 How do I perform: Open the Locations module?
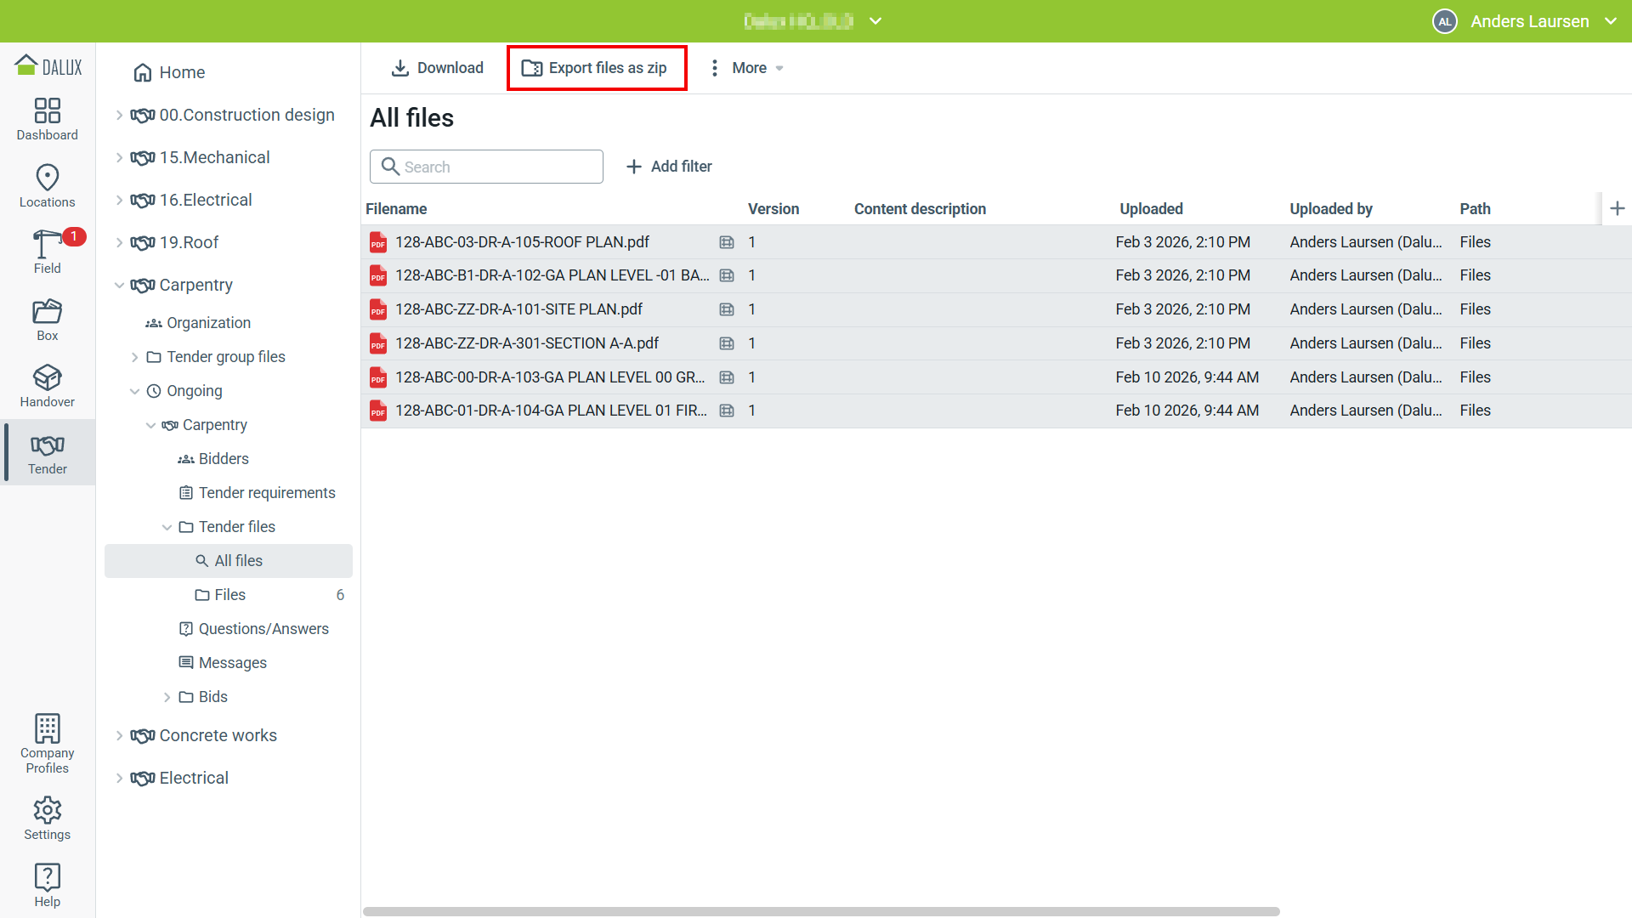tap(48, 186)
